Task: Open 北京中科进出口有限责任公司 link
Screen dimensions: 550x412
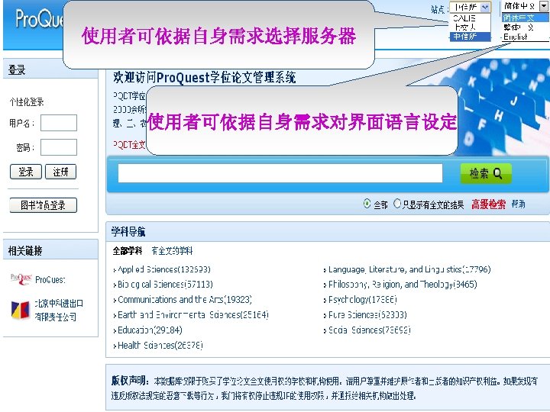Action: [x=59, y=310]
